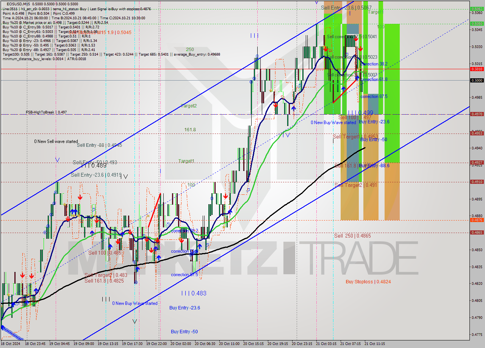Select 'Buy %10 @ Entry -23: 0.4966' line
This screenshot has height=348, width=485.
pos(50,41)
